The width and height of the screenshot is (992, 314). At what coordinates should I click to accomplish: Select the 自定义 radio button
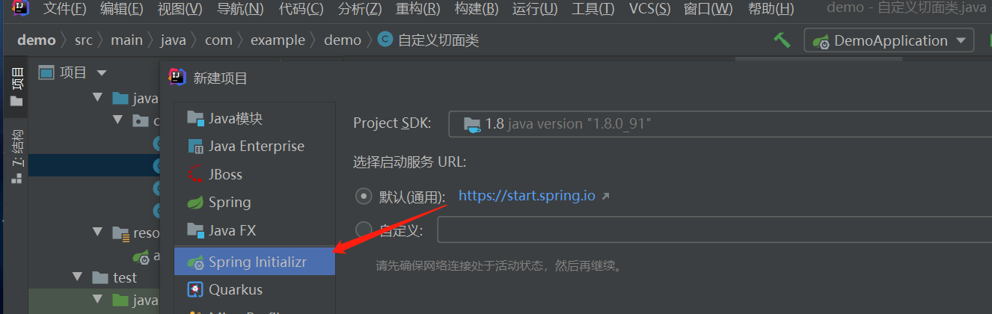[x=364, y=230]
